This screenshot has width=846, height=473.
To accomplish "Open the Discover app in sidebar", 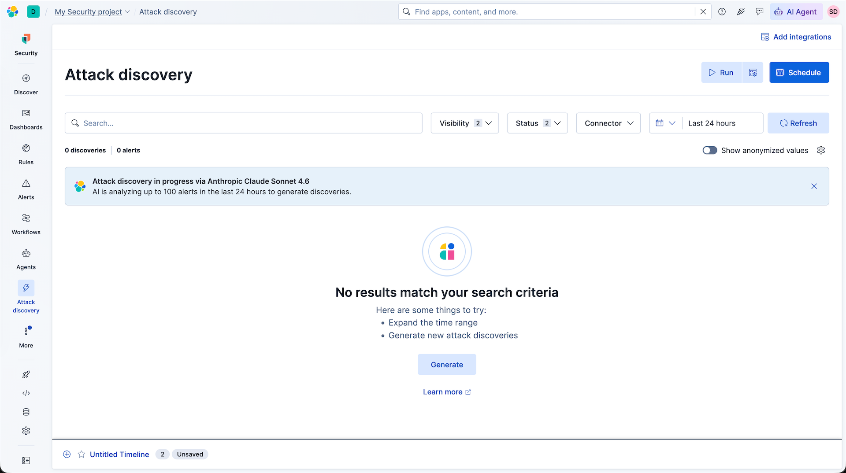I will point(26,85).
